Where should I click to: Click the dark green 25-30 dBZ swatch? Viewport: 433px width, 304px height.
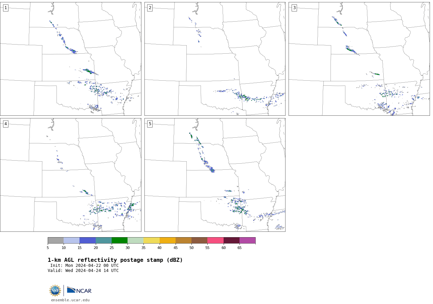pyautogui.click(x=119, y=241)
